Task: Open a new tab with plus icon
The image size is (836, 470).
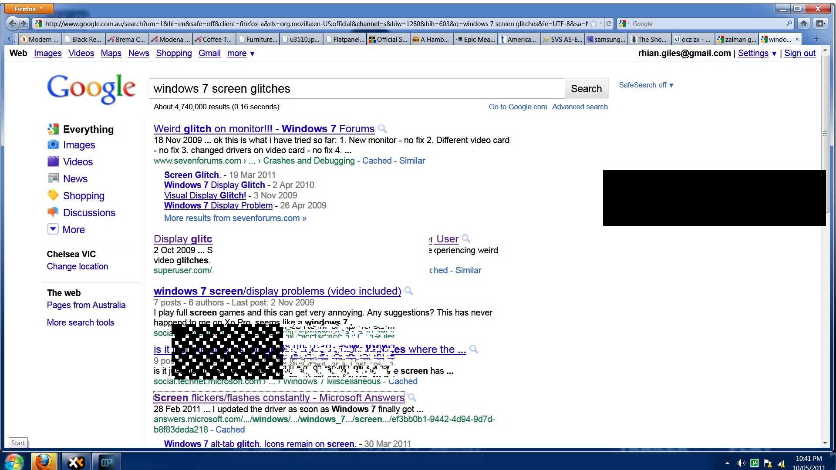Action: pos(816,39)
